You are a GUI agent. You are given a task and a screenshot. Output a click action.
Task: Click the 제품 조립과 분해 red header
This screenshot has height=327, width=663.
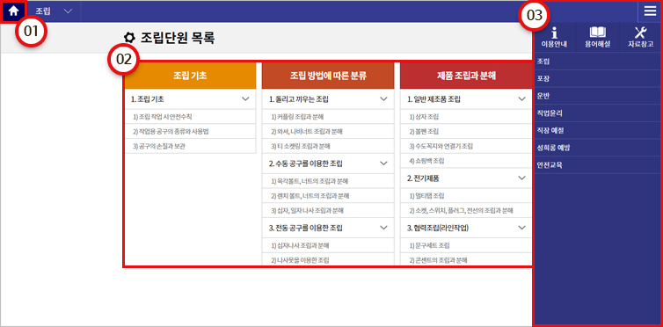tap(466, 76)
